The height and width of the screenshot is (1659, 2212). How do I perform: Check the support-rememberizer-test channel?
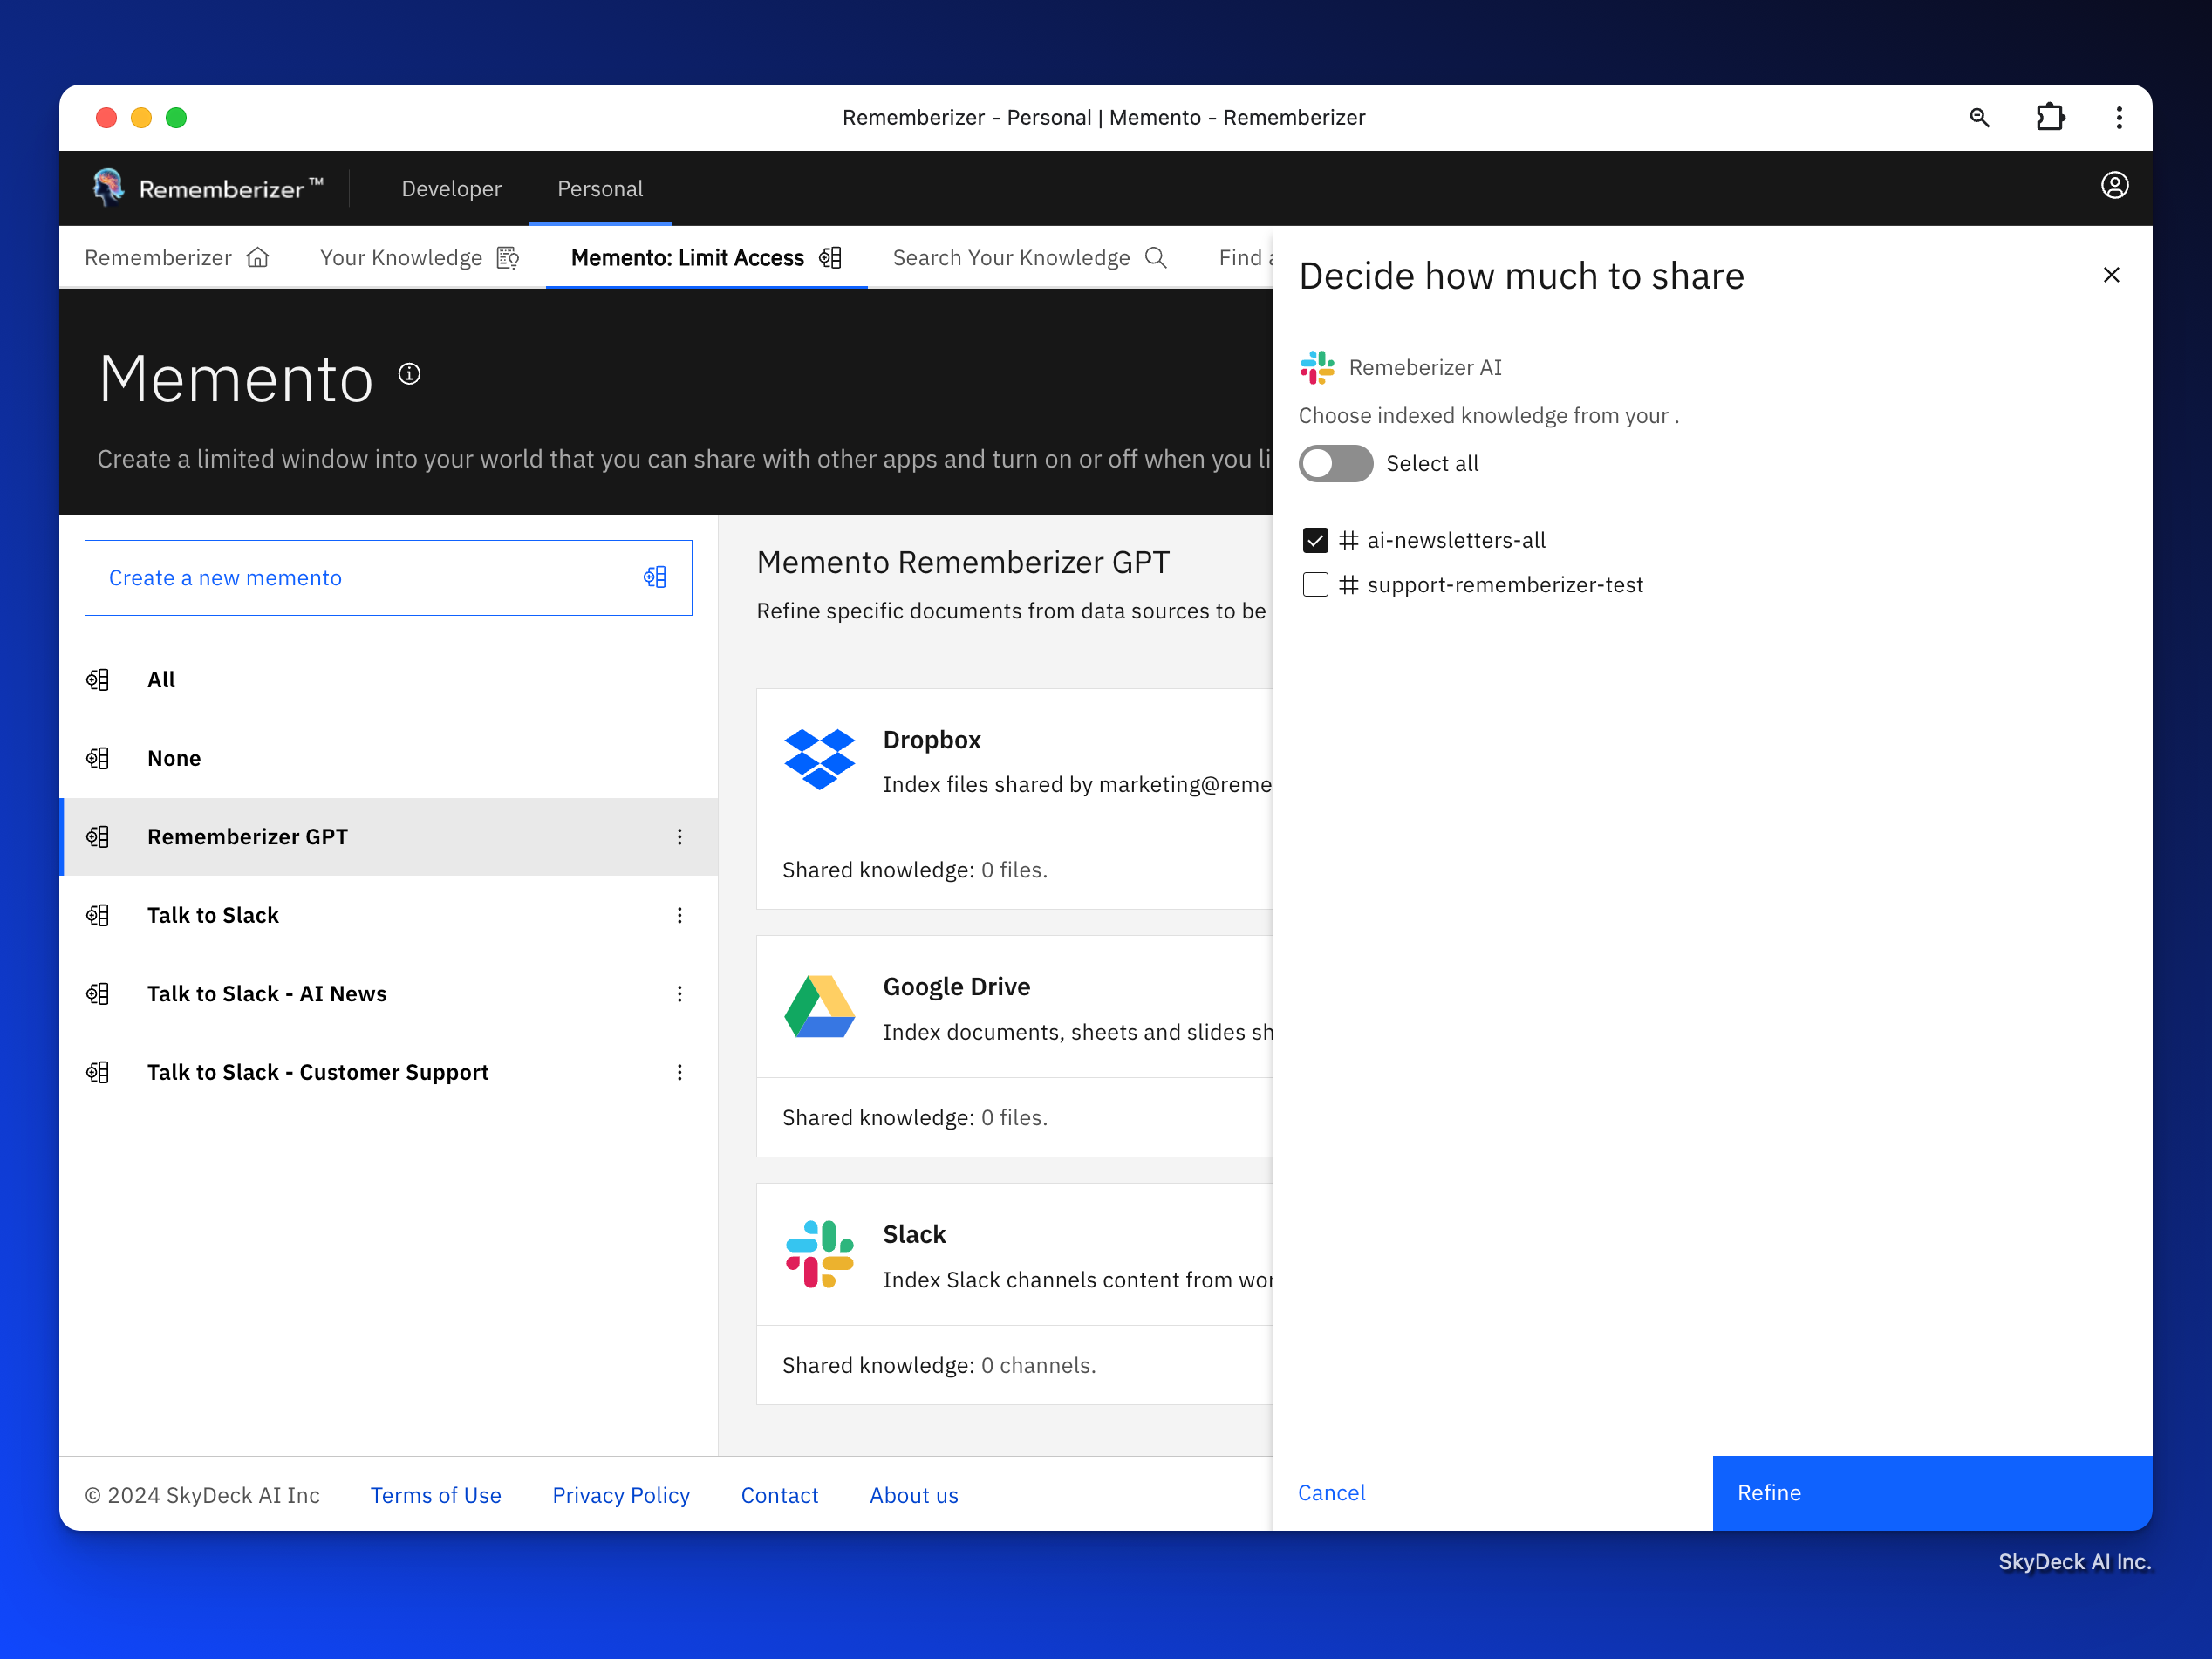[1315, 585]
